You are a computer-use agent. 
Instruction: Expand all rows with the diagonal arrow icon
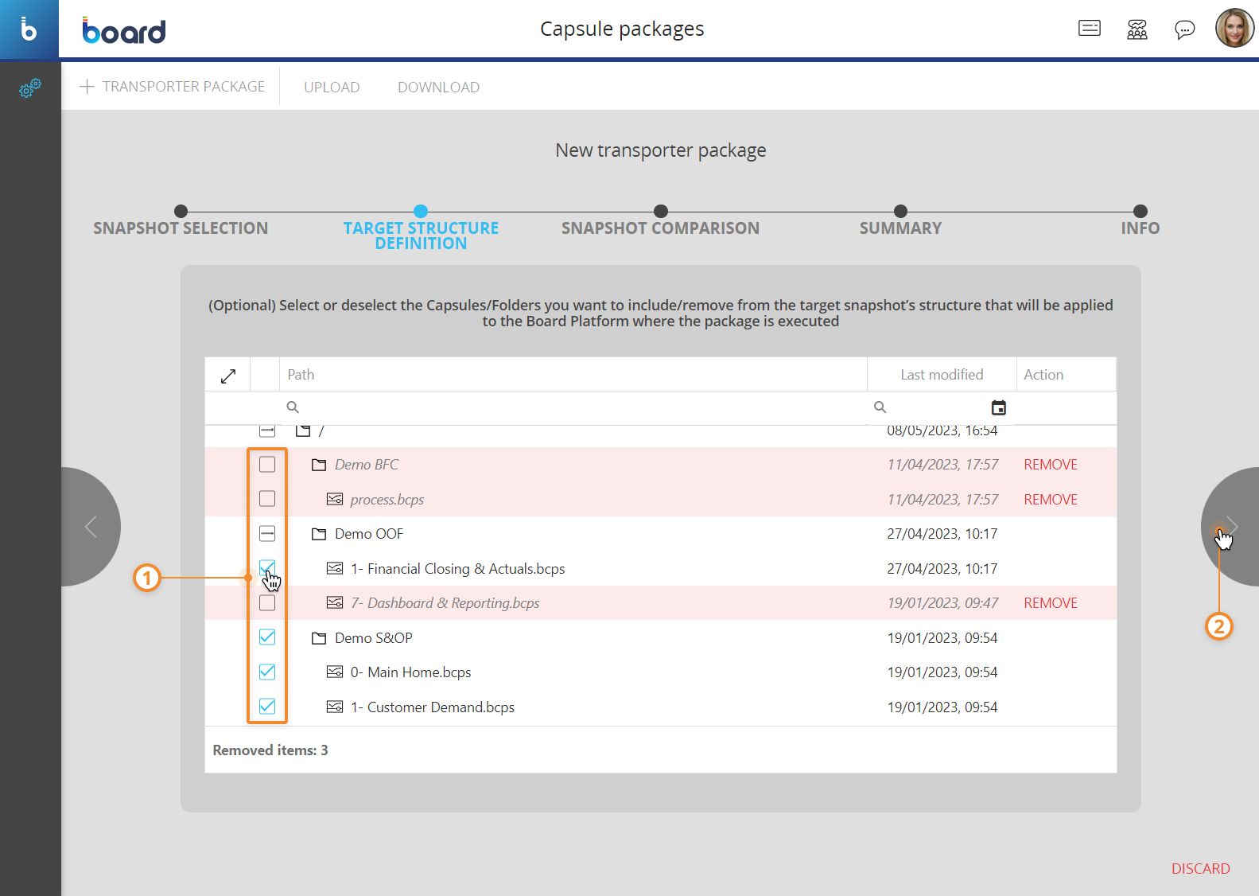click(228, 376)
